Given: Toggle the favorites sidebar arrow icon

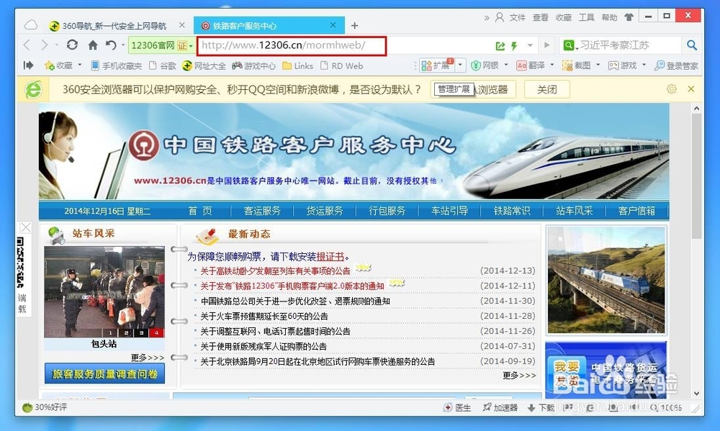Looking at the screenshot, I should pos(28,65).
